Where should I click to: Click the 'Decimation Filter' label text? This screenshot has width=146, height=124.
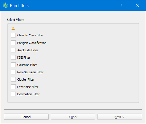[28, 94]
